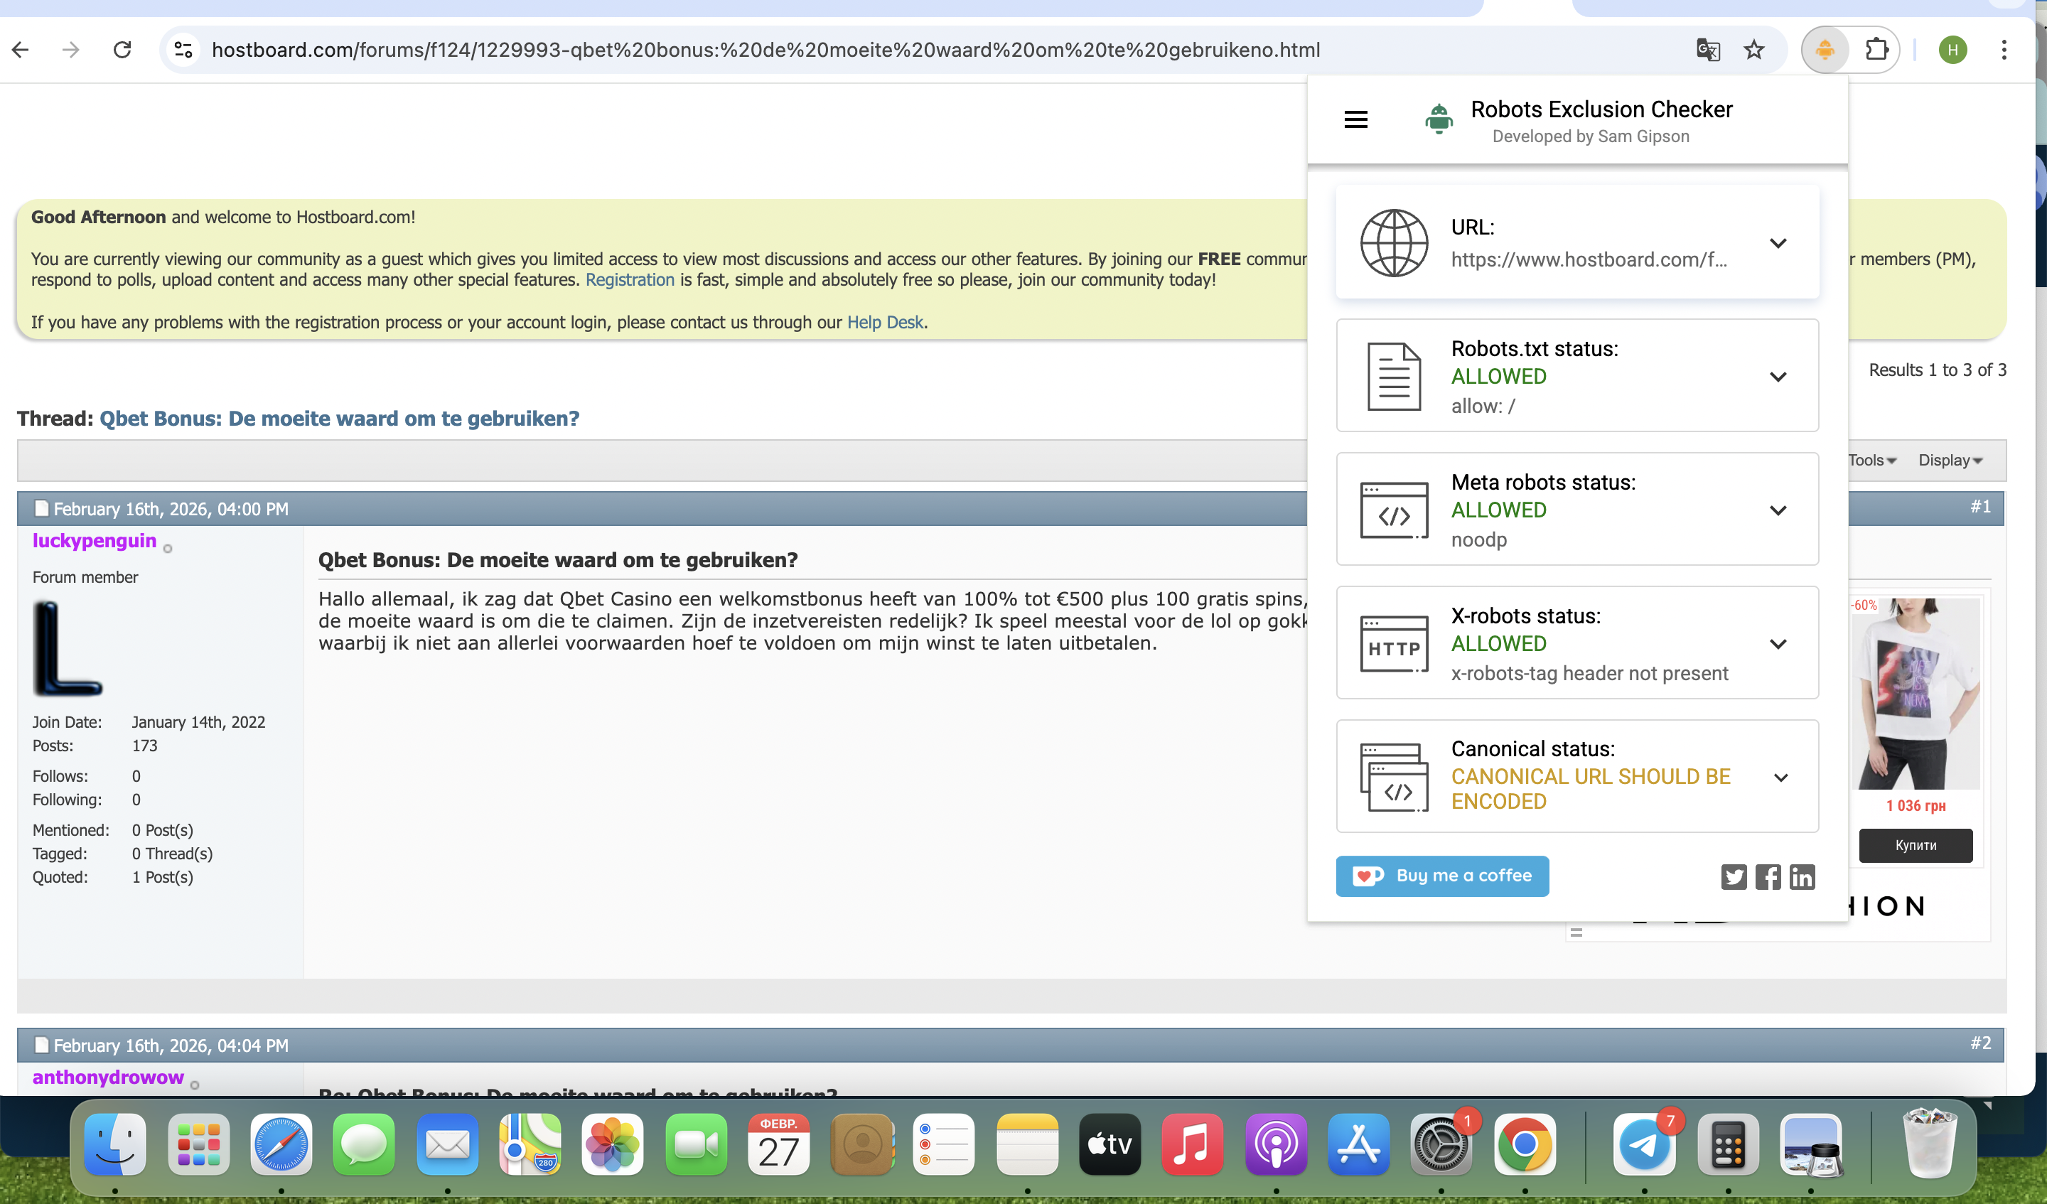Open the Registration link
2047x1204 pixels.
(x=630, y=279)
